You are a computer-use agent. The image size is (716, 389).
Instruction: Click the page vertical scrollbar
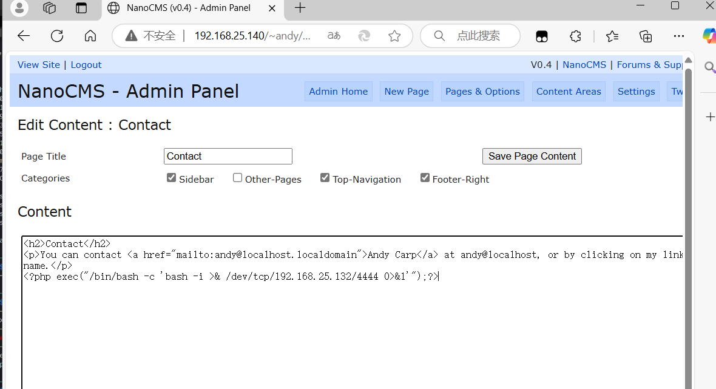pos(688,228)
